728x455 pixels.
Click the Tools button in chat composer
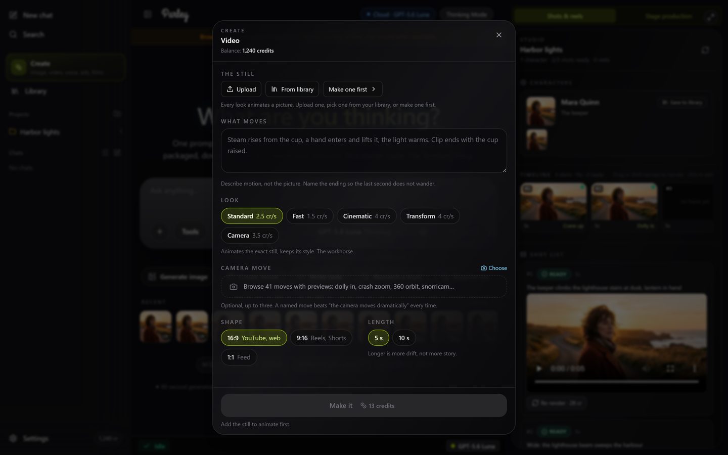pyautogui.click(x=190, y=231)
